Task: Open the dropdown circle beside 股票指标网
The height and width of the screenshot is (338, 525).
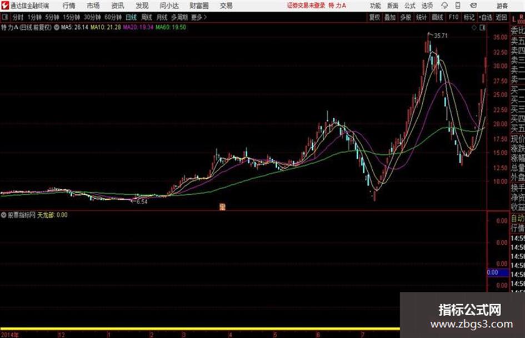Action: click(x=4, y=215)
